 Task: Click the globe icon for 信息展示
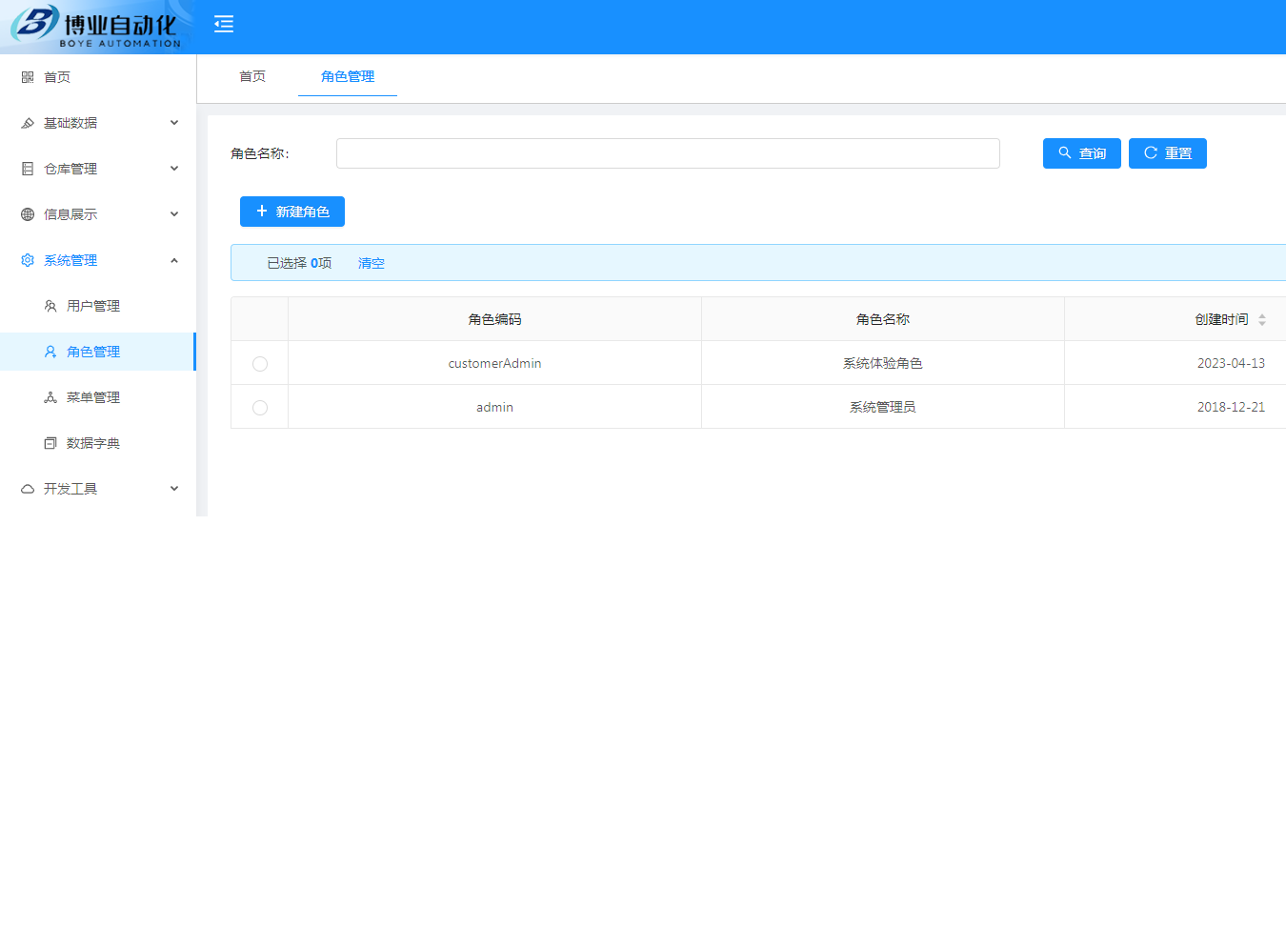[28, 214]
